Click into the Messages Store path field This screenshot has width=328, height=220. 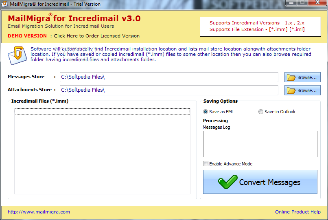pos(169,77)
